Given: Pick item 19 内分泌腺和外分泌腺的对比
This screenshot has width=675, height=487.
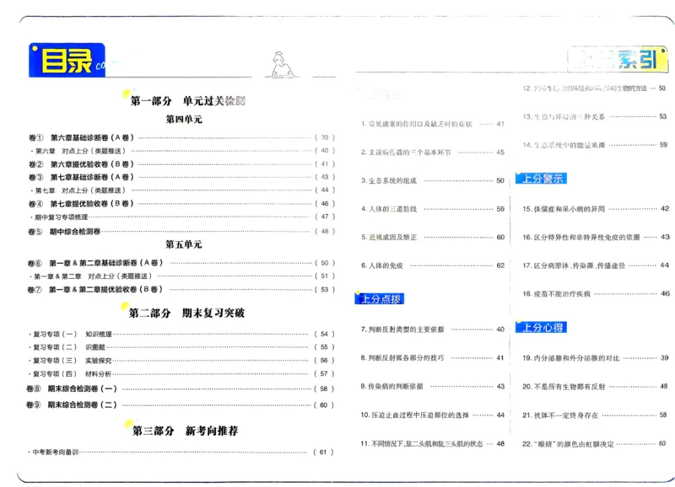Looking at the screenshot, I should tap(596, 358).
